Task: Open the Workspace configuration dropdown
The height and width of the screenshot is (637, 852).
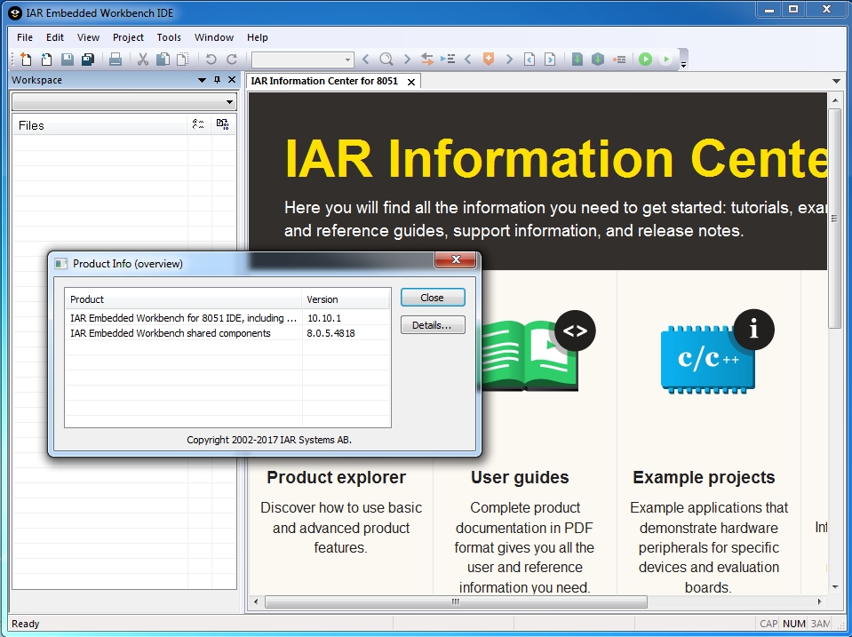Action: [230, 101]
